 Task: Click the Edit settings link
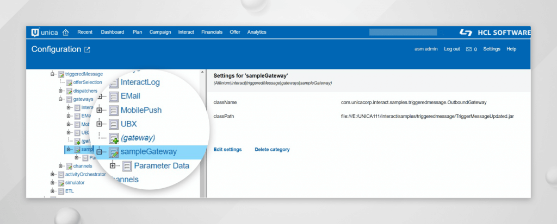tap(227, 149)
